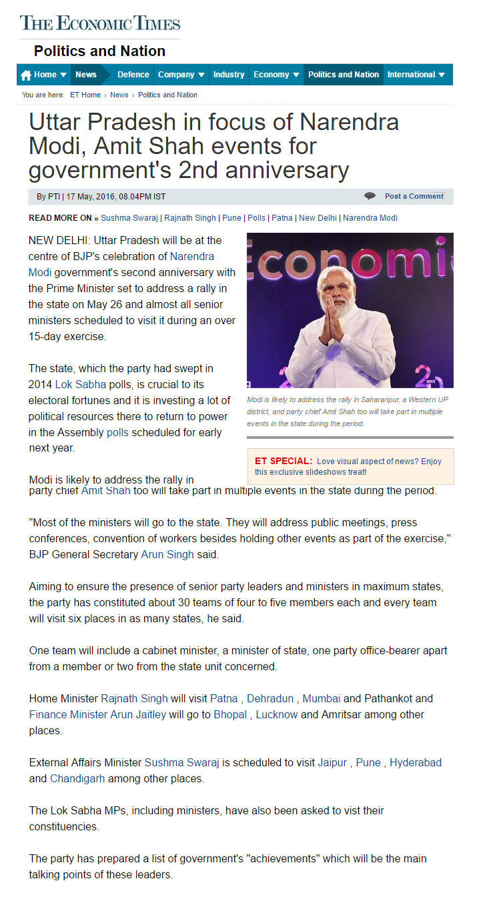The width and height of the screenshot is (489, 909).
Task: Open the Defence menu item
Action: pos(133,75)
